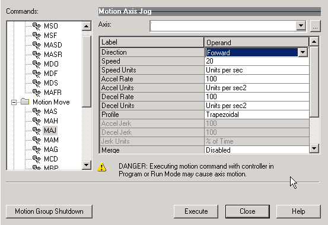Click the commands list scroll down arrow
Viewport: 328px width, 225px height.
coord(86,165)
